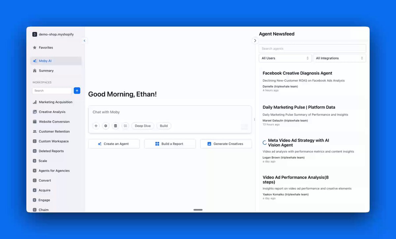This screenshot has height=239, width=396.
Task: Click the send button in chat box
Action: pos(244,127)
